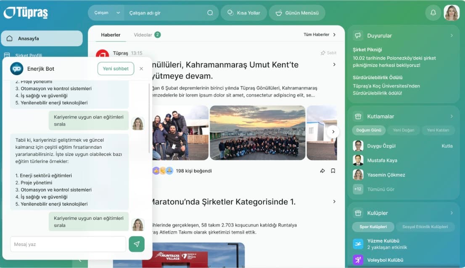Enable the Doğum Günü filter

368,130
